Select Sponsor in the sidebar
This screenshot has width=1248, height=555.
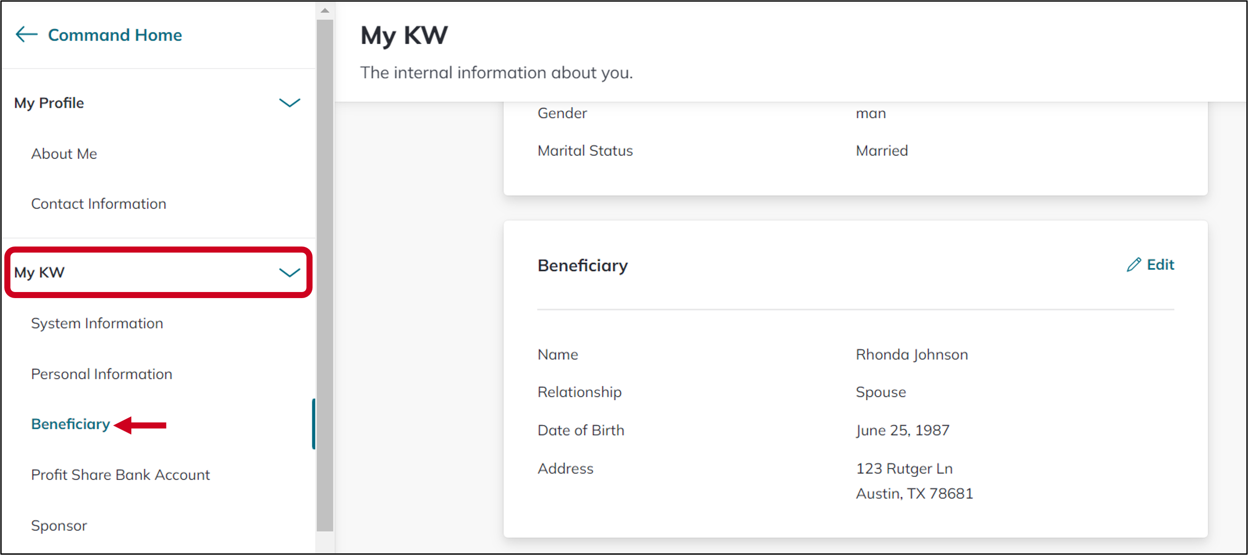(x=59, y=526)
